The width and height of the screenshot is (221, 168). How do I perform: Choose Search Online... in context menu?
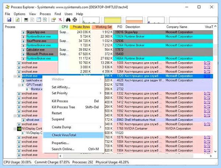[74, 149]
